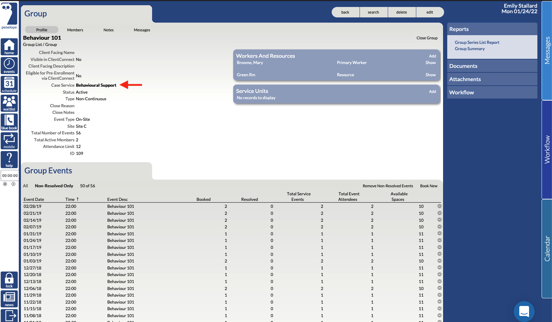The height and width of the screenshot is (322, 552).
Task: Click Book New event link
Action: [x=429, y=186]
